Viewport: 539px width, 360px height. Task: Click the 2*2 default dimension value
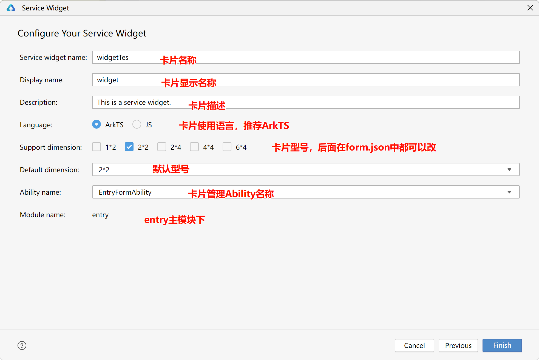[x=104, y=170]
